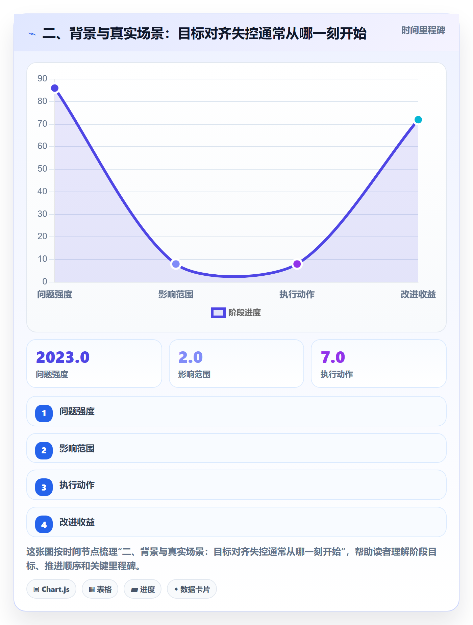Click the 进度 tag
Viewport: 473px width, 625px height.
(x=143, y=589)
